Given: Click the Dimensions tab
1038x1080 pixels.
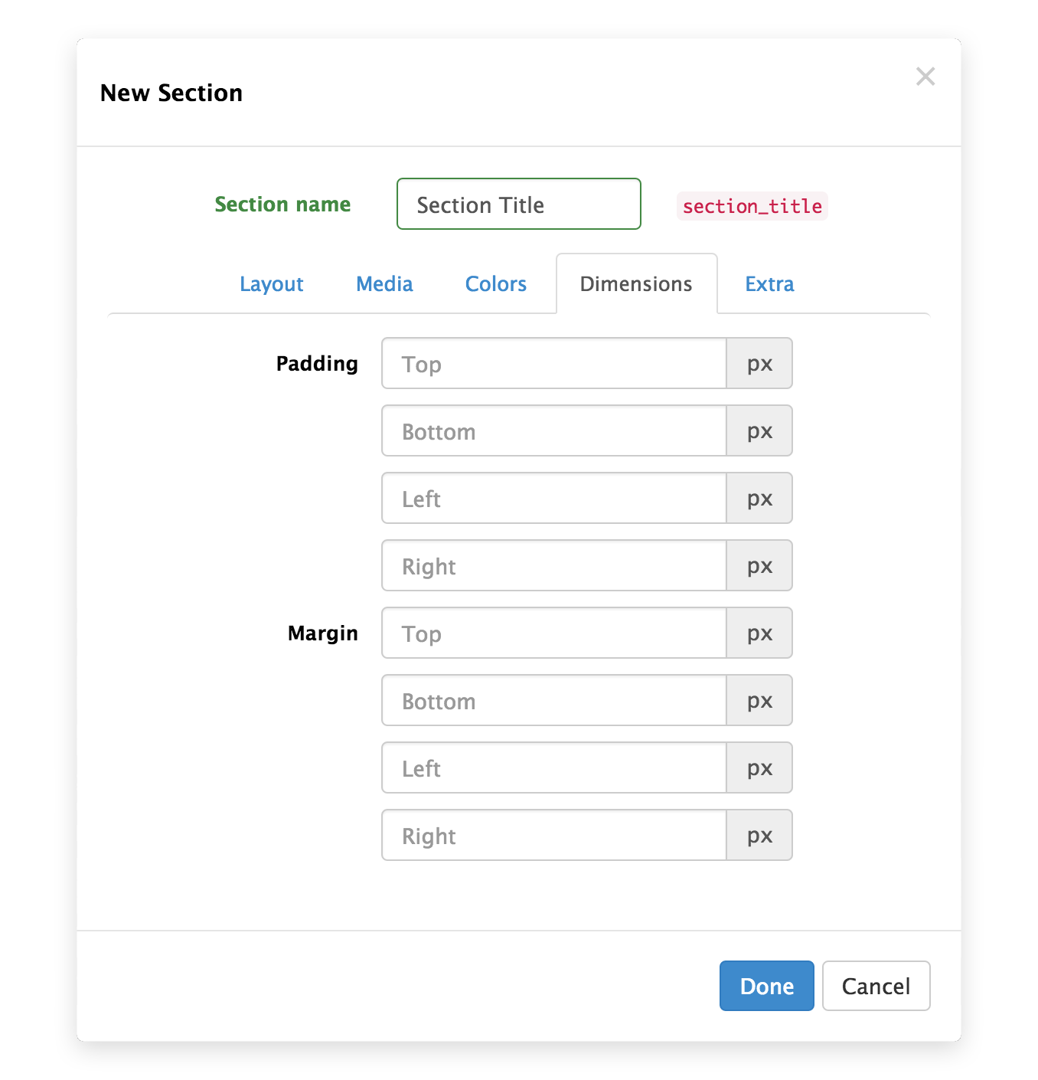Looking at the screenshot, I should (636, 284).
